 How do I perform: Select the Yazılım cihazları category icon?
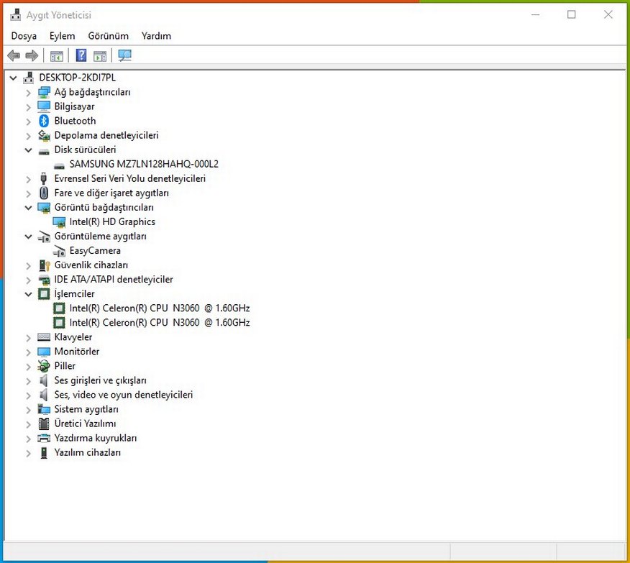coord(43,452)
